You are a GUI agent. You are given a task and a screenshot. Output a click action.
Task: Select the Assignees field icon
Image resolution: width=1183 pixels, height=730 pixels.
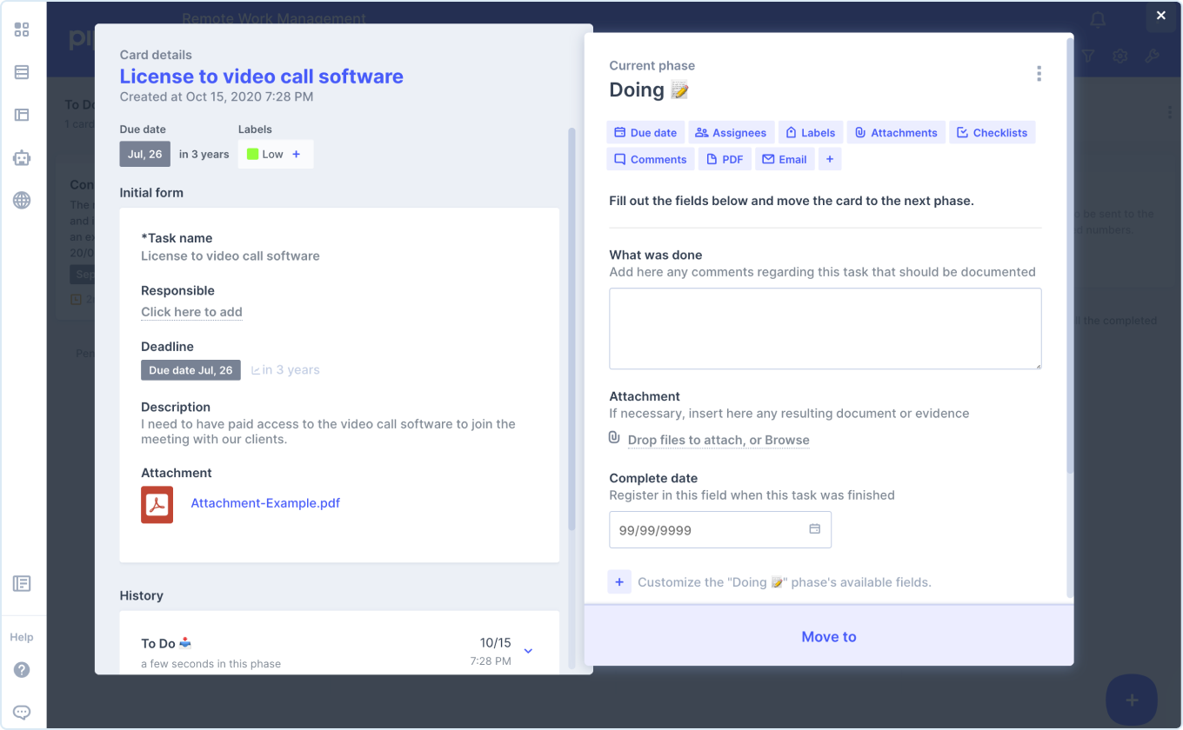pos(701,132)
